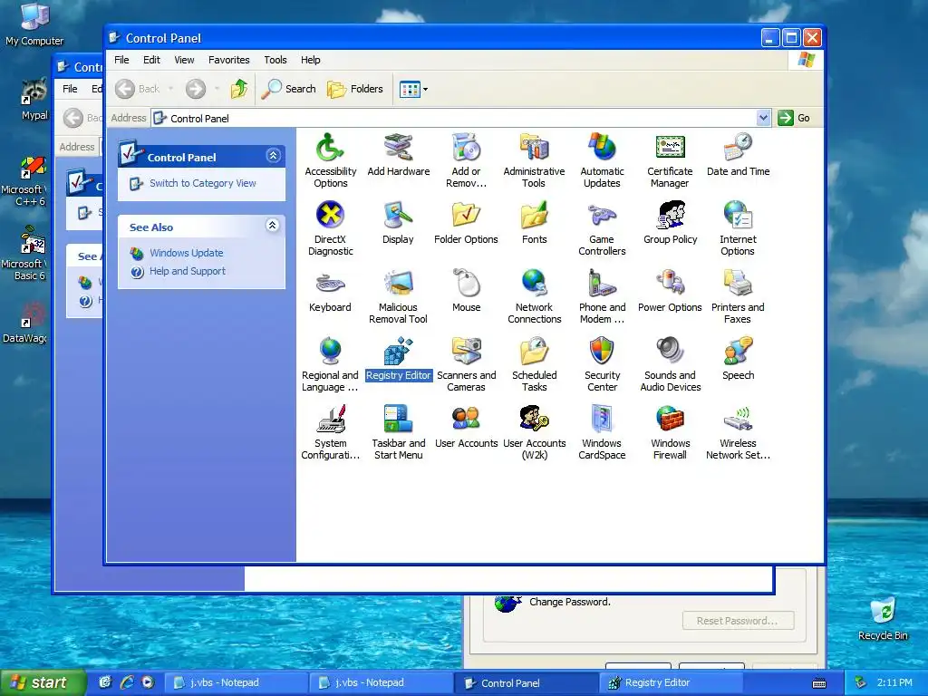The image size is (928, 696).
Task: Select the Mouse applet icon
Action: pyautogui.click(x=467, y=291)
